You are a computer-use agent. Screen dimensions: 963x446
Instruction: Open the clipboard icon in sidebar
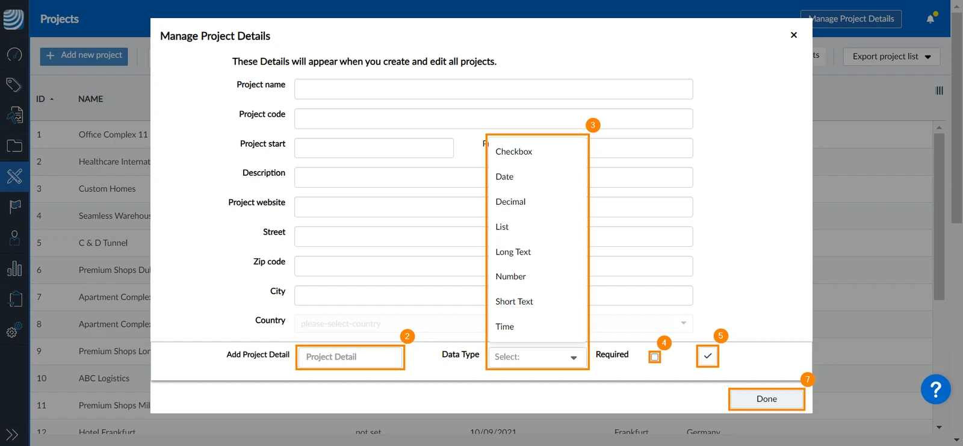tap(14, 299)
